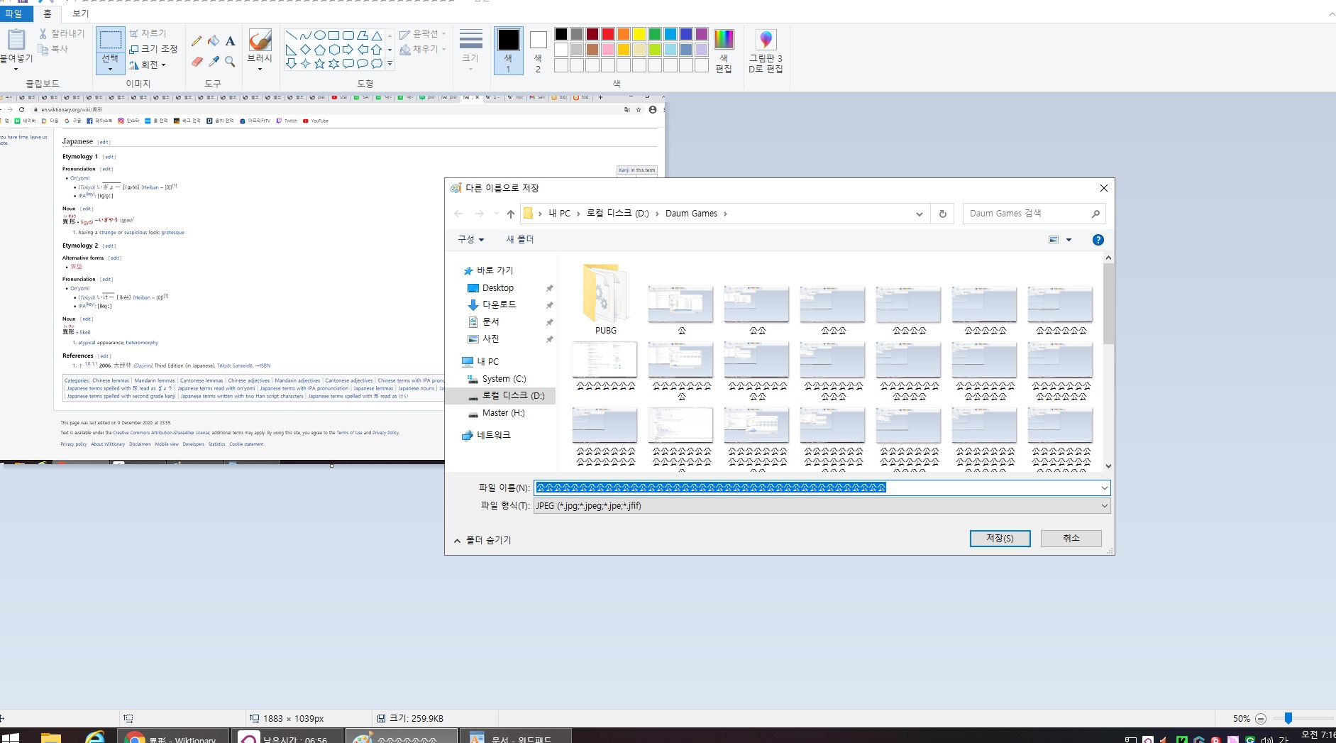Open the save dialog help button
The width and height of the screenshot is (1336, 743).
coord(1098,240)
